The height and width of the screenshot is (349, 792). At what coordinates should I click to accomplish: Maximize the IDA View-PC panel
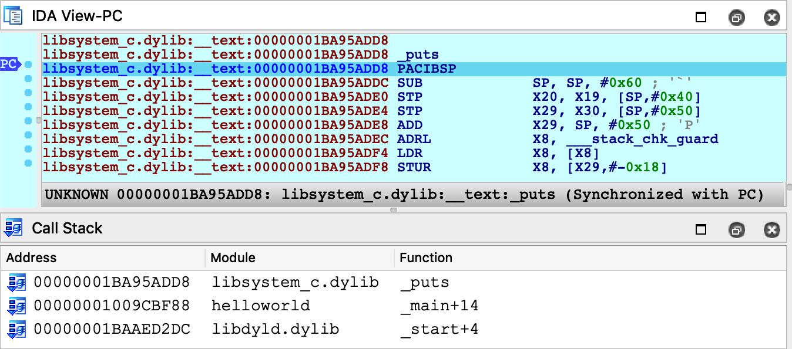click(700, 17)
